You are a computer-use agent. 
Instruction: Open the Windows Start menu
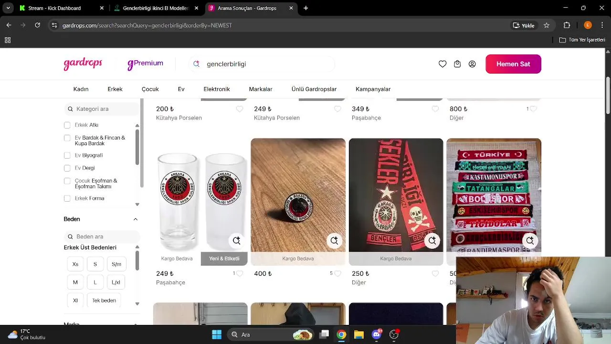tap(216, 334)
